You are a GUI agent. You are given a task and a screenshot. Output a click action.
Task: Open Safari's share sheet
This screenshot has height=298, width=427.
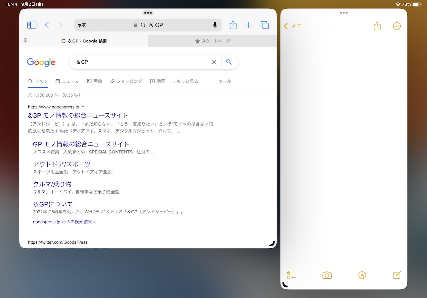point(233,25)
